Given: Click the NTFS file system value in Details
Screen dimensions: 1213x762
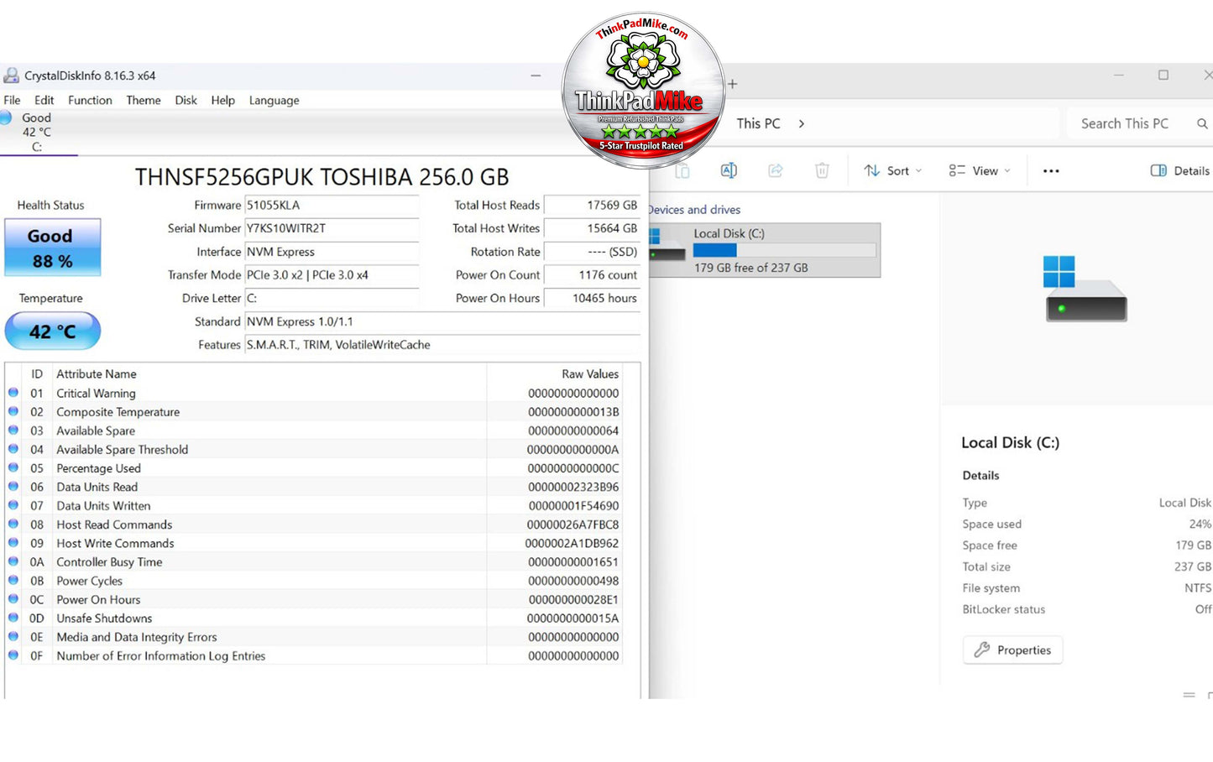Looking at the screenshot, I should click(1198, 588).
